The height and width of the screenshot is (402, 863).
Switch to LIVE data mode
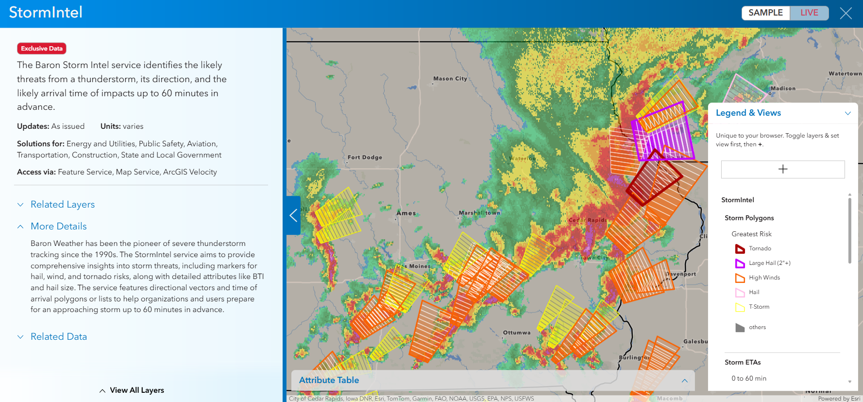coord(809,13)
